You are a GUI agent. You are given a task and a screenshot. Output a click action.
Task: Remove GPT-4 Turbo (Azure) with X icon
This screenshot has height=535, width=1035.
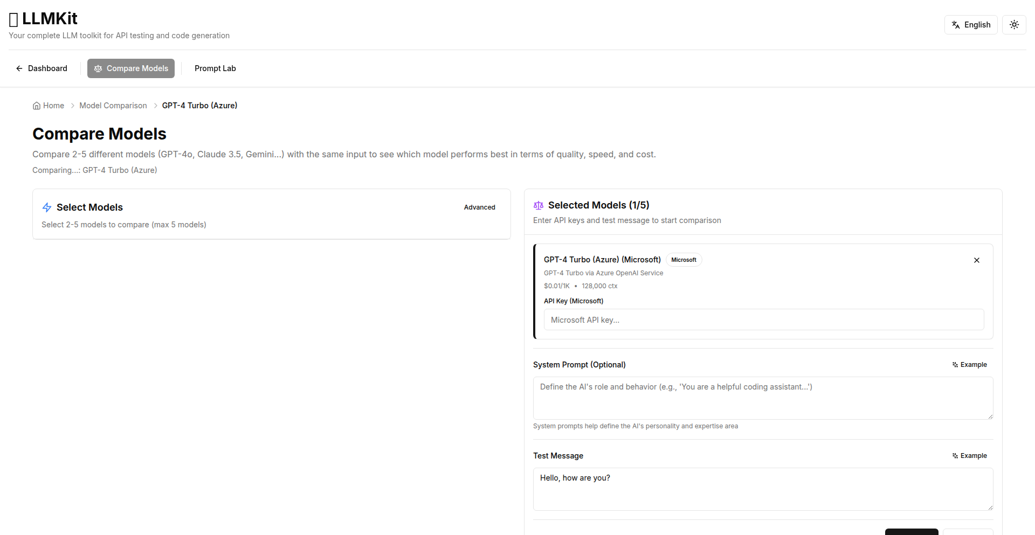pyautogui.click(x=976, y=260)
